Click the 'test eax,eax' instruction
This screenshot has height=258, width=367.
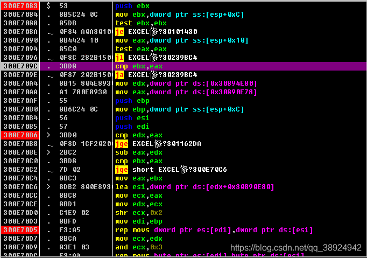click(141, 49)
